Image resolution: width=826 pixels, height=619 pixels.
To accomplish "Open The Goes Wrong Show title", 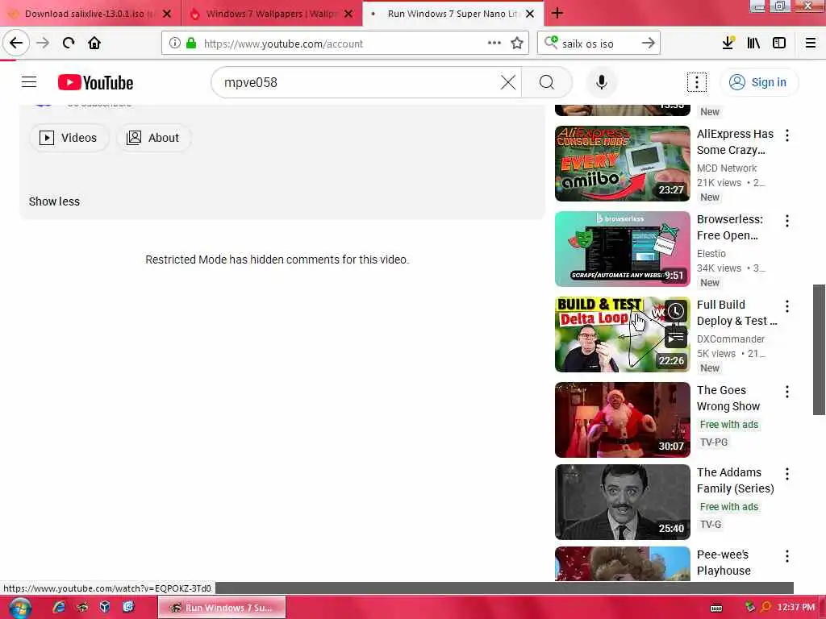I will pyautogui.click(x=728, y=398).
